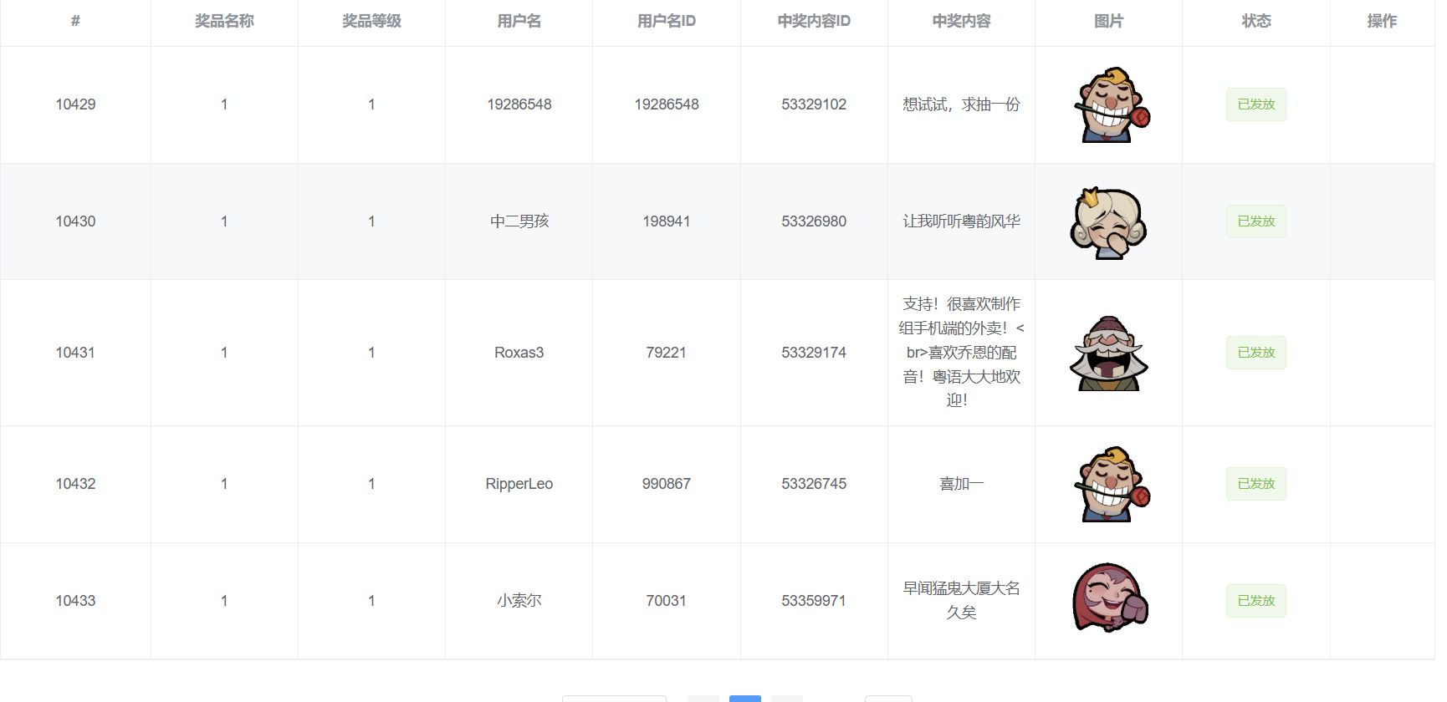
Task: Click the username 中二男孩
Action: (519, 221)
